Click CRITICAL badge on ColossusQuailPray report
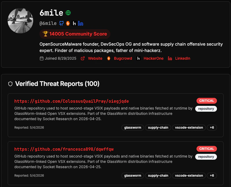Viewport: 231px width, 187px height. click(x=207, y=101)
